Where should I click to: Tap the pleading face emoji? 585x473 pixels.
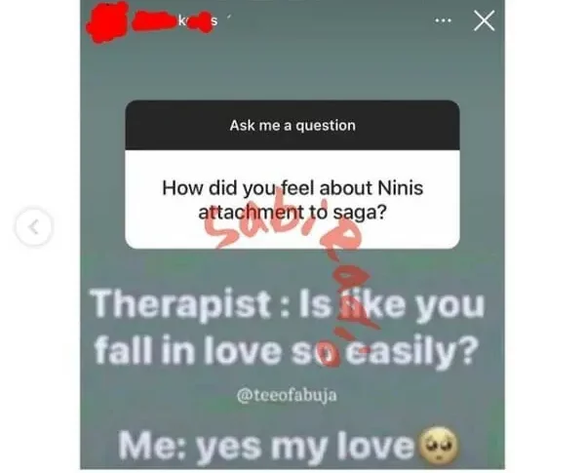point(439,446)
